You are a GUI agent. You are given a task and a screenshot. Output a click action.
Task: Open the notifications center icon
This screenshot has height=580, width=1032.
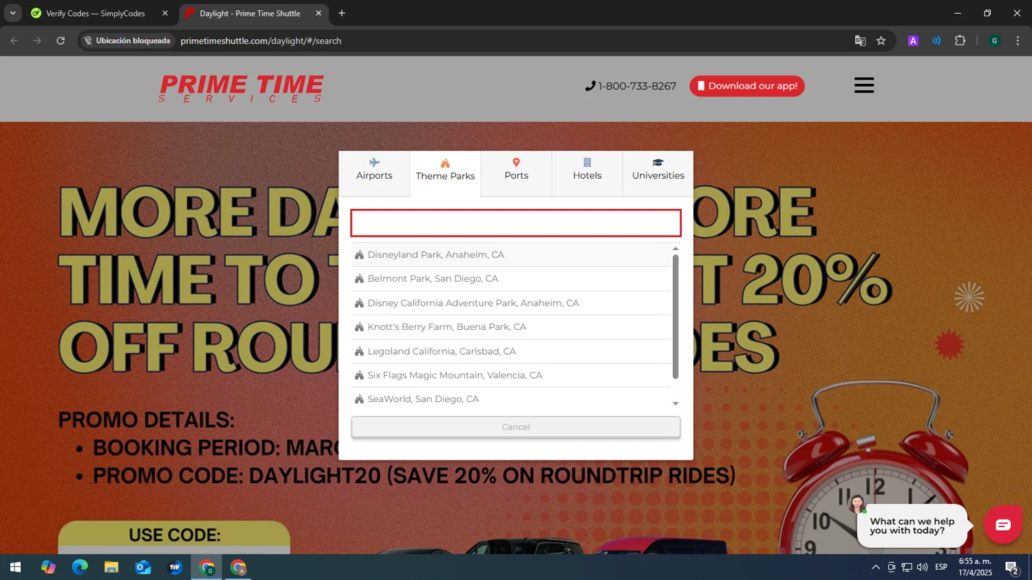pyautogui.click(x=1012, y=568)
